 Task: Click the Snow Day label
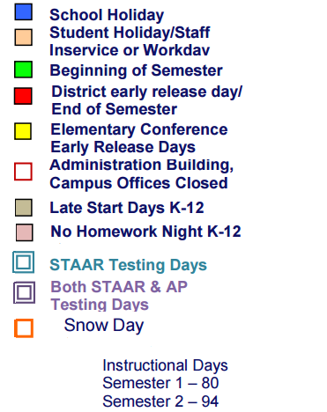(x=104, y=326)
